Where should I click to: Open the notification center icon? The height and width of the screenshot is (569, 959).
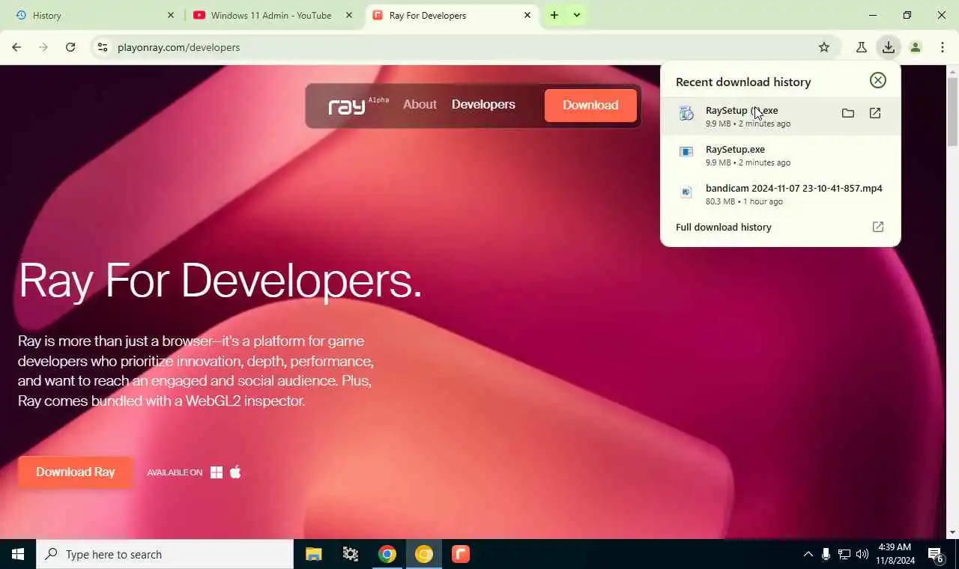(x=937, y=555)
